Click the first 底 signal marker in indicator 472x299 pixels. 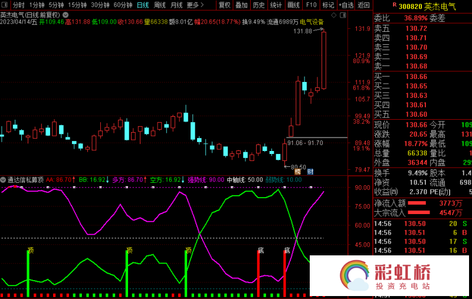click(260, 250)
